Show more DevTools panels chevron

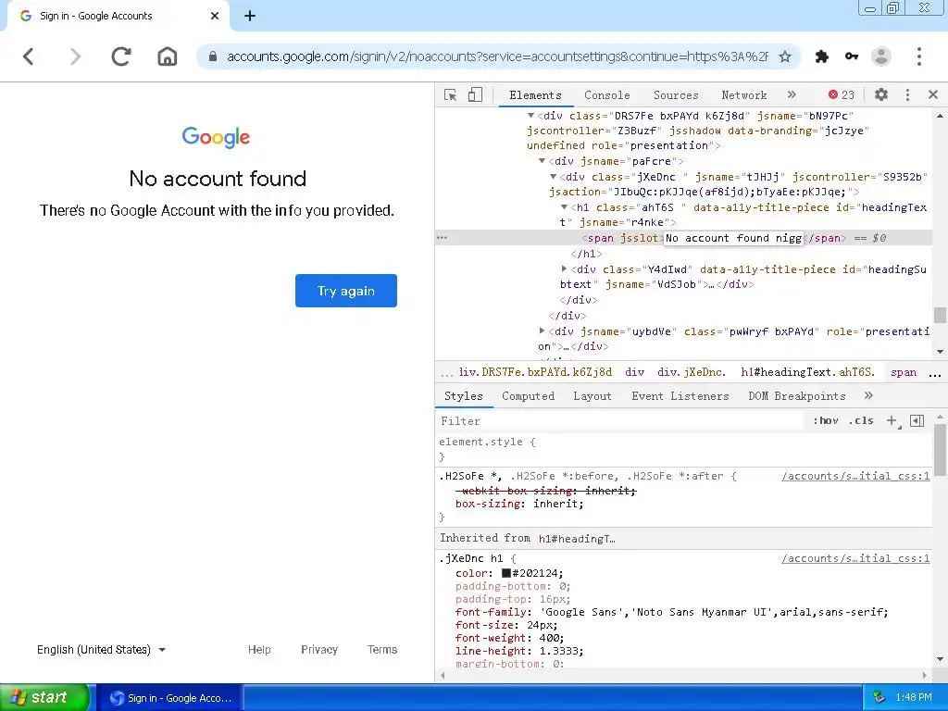tap(792, 95)
